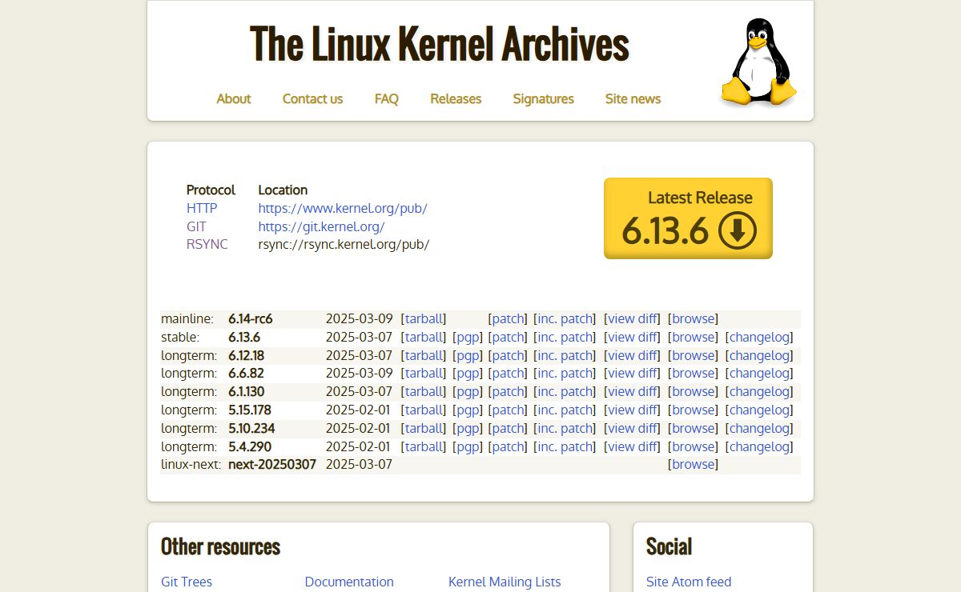Open changelog for longterm 5.10.234
Screen dimensions: 961x592
(759, 428)
